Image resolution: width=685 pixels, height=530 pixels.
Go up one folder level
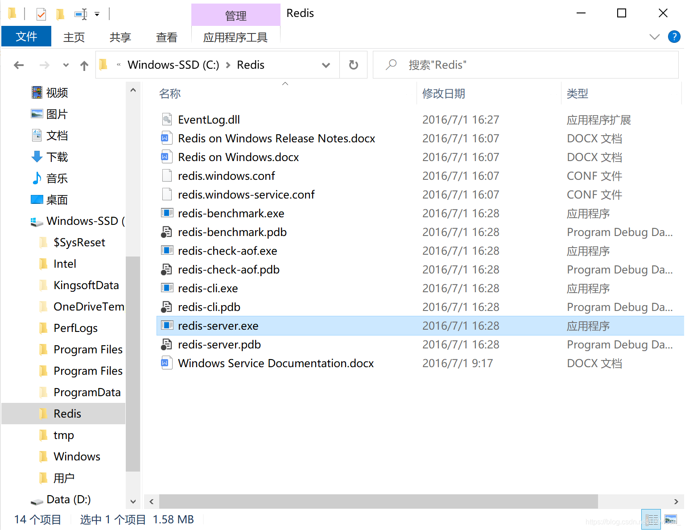coord(84,66)
